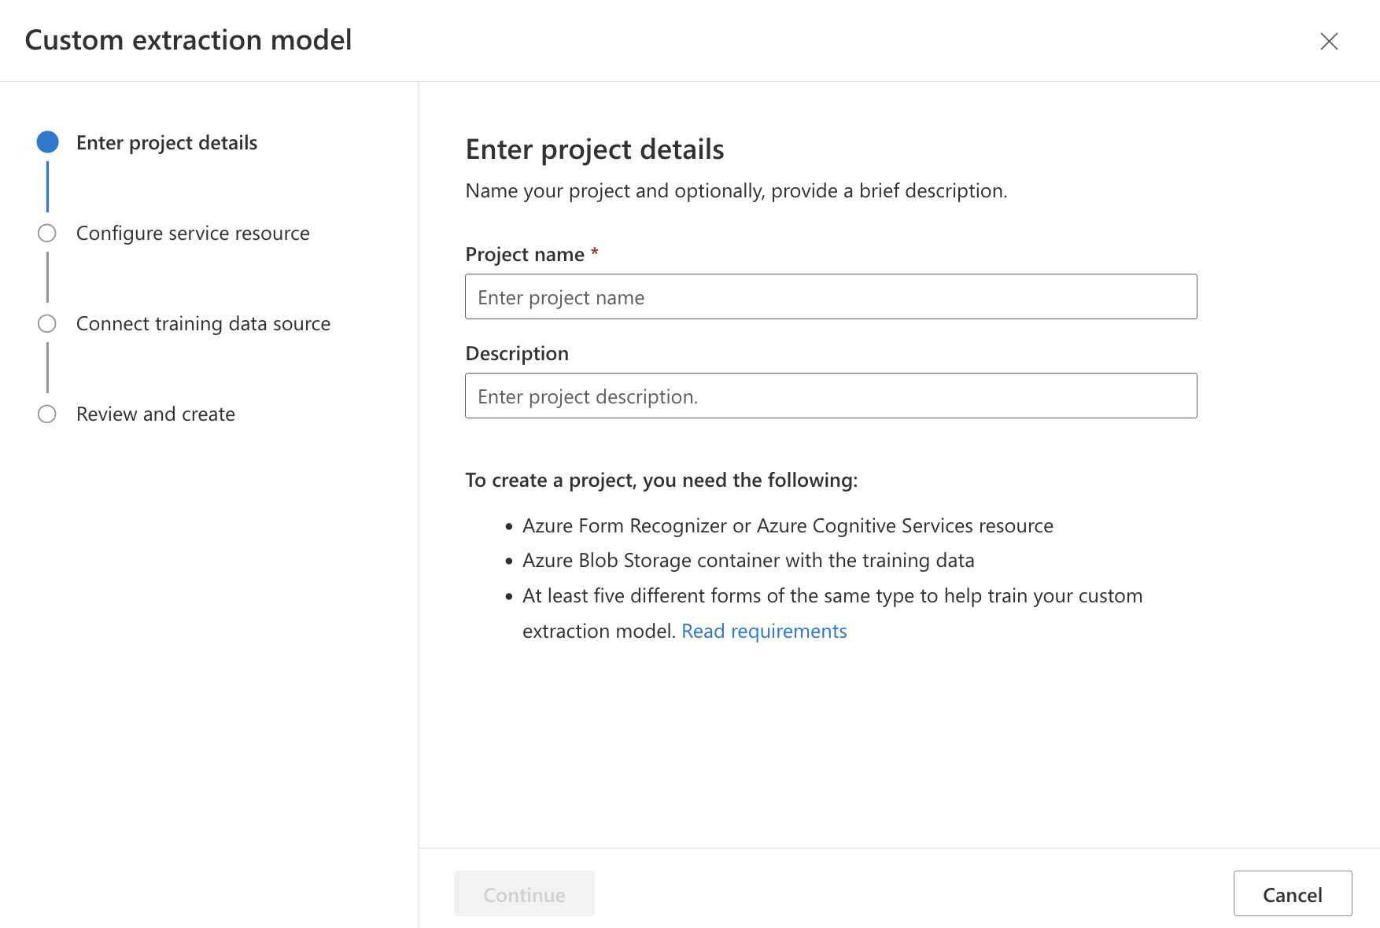Click the Connect training data source step circle
The height and width of the screenshot is (928, 1380).
47,324
